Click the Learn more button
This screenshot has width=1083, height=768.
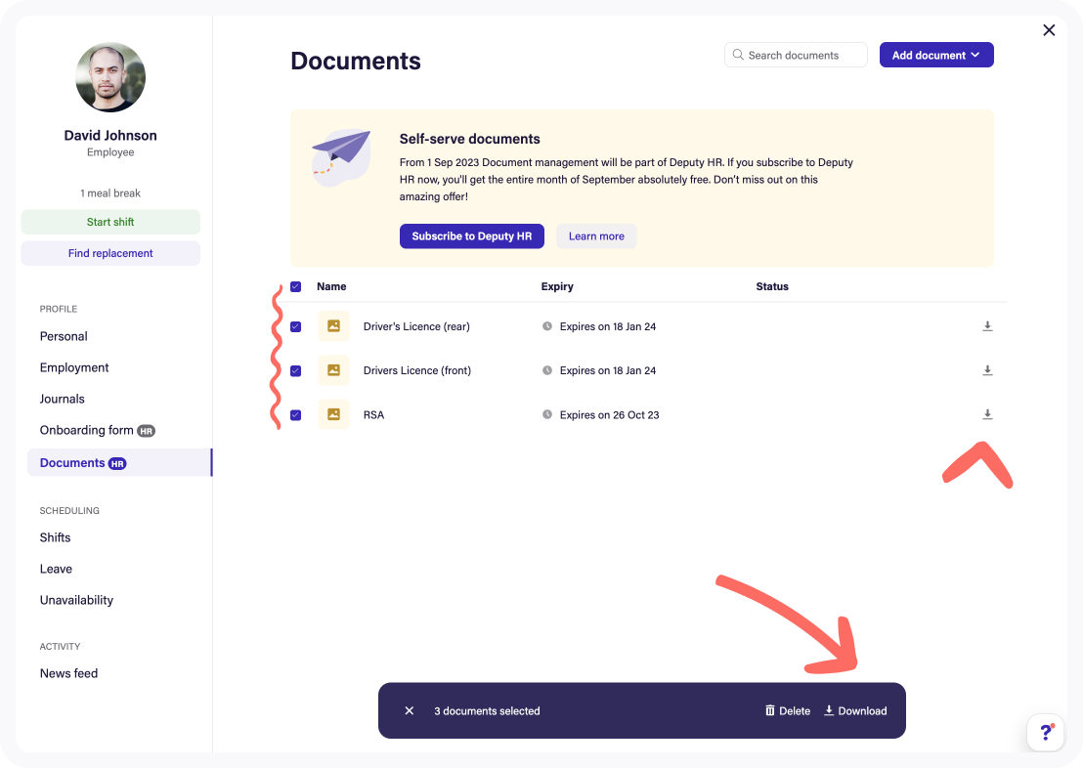point(596,235)
